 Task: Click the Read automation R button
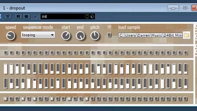[x=18, y=16]
